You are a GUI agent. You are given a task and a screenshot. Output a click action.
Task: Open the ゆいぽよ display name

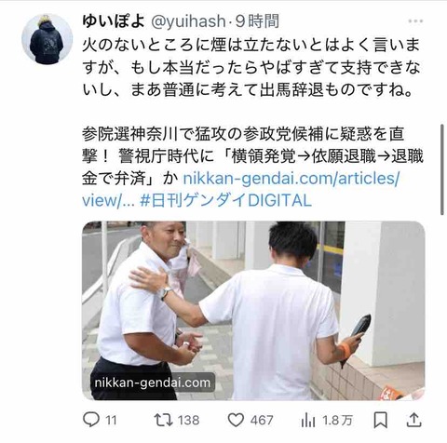[114, 21]
